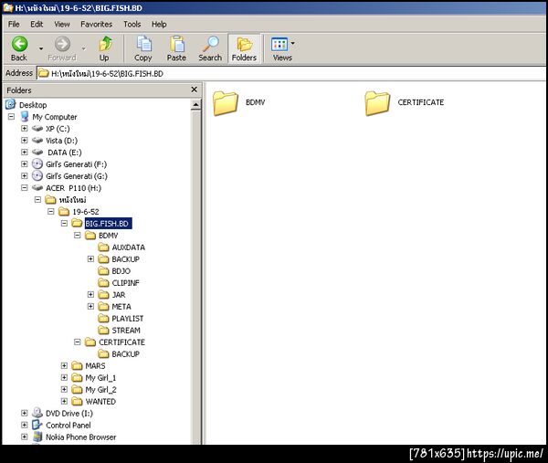Go Back with the green arrow button
The height and width of the screenshot is (463, 548).
pyautogui.click(x=19, y=48)
